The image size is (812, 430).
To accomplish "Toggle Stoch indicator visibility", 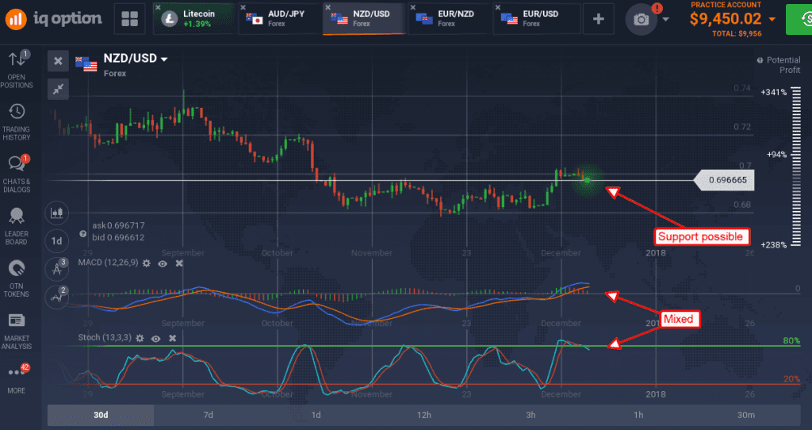I will (x=155, y=338).
